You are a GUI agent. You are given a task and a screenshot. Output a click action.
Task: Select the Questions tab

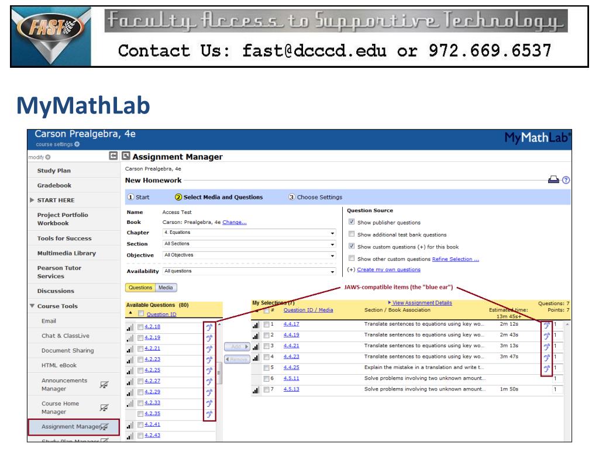(x=140, y=288)
